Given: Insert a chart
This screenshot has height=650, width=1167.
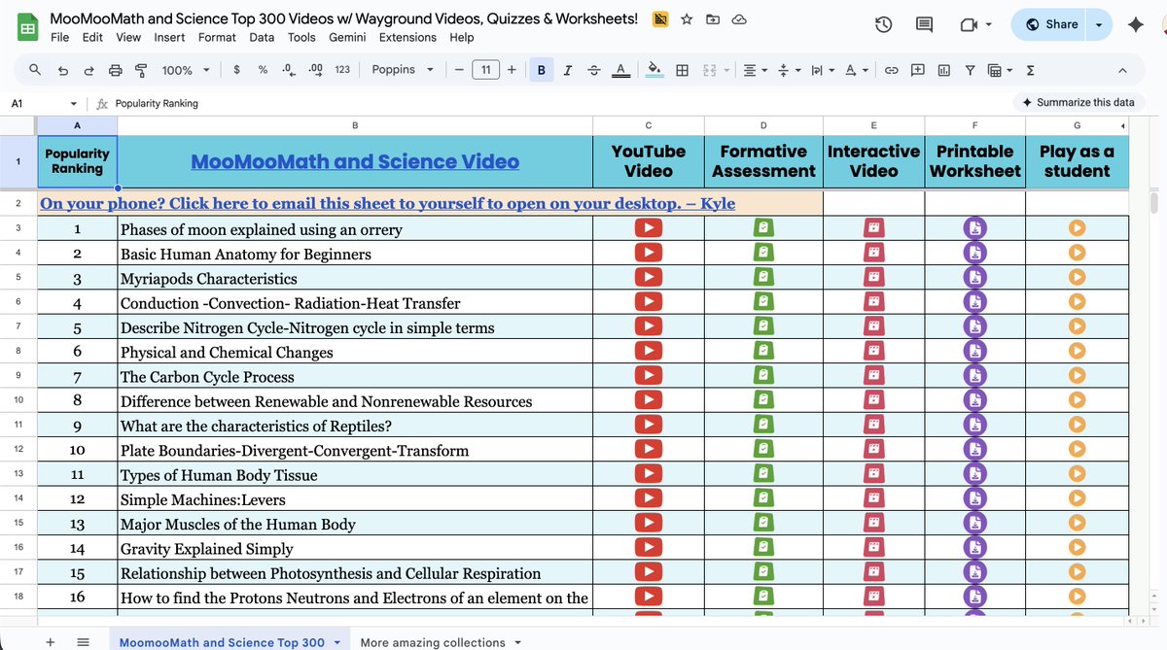Looking at the screenshot, I should pyautogui.click(x=943, y=70).
